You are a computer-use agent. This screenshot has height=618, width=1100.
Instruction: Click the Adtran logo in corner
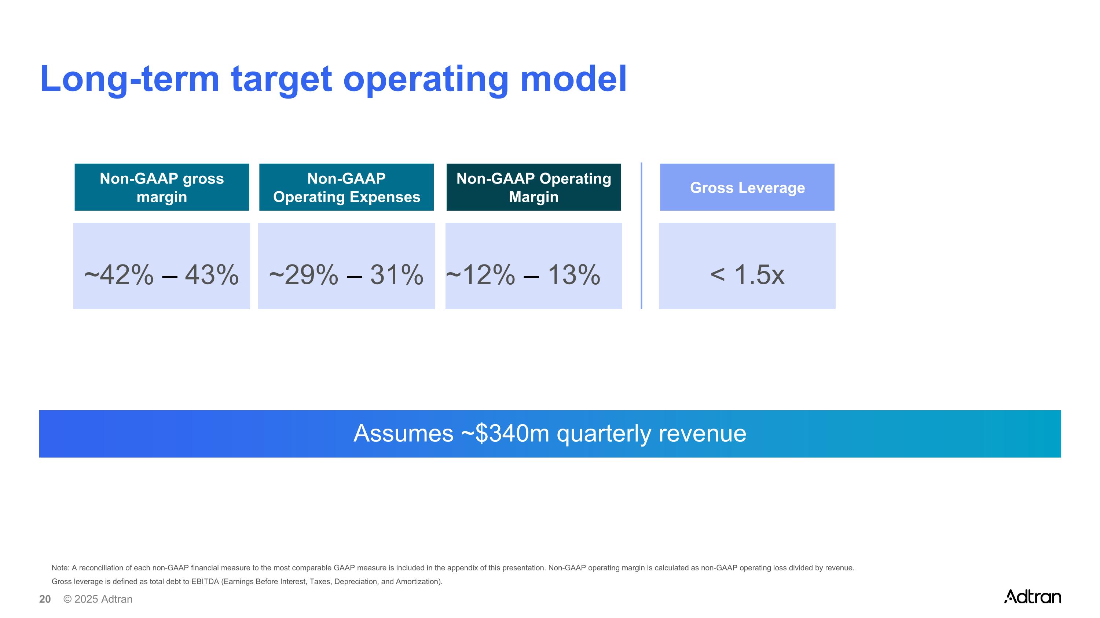(x=1032, y=596)
